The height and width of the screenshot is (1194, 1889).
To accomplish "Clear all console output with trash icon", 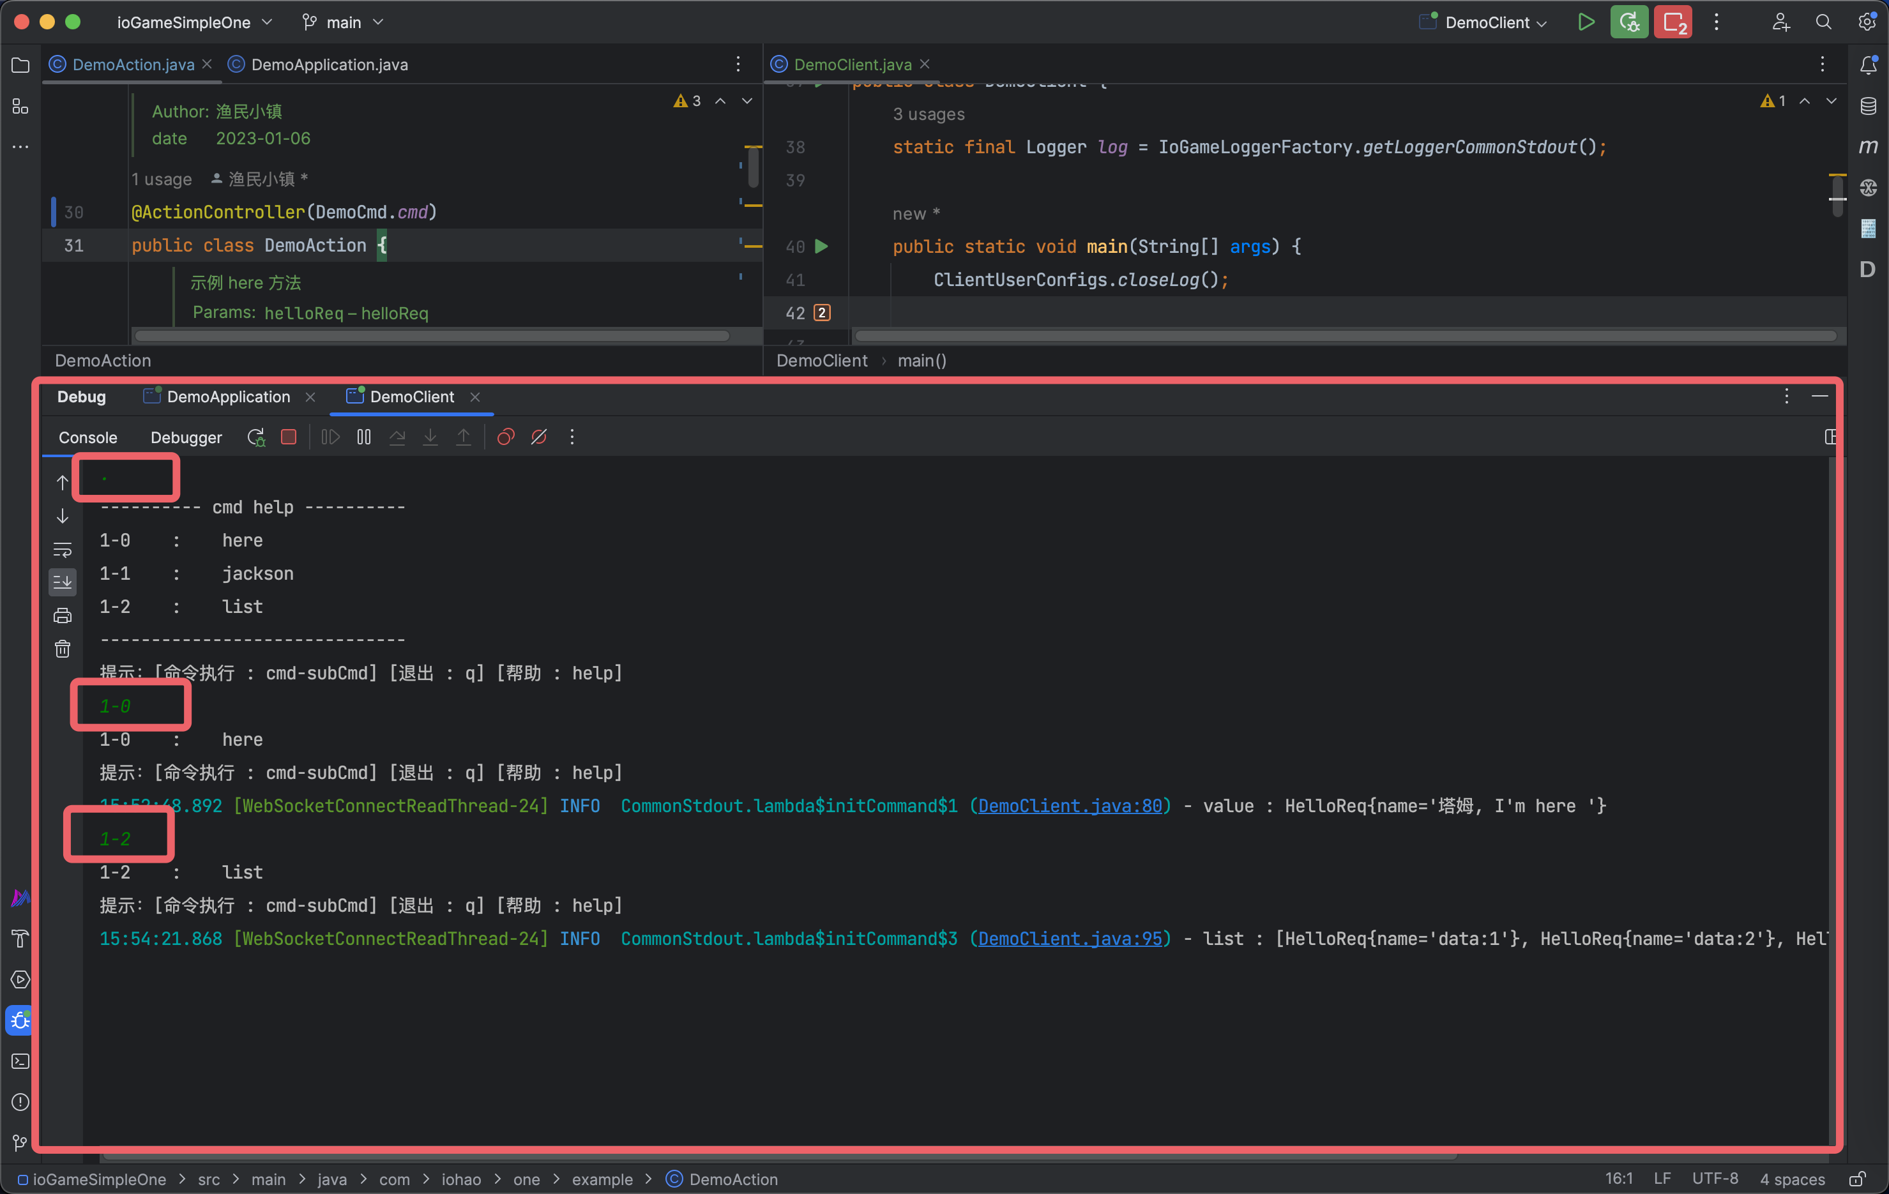I will point(63,649).
